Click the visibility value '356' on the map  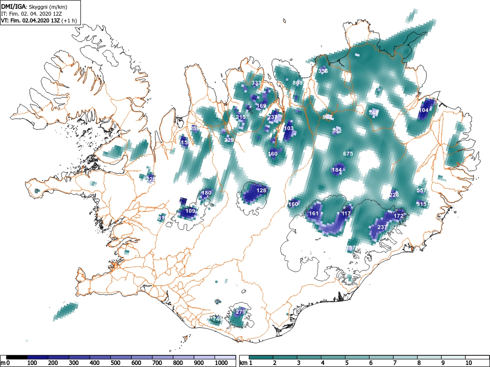click(x=323, y=71)
